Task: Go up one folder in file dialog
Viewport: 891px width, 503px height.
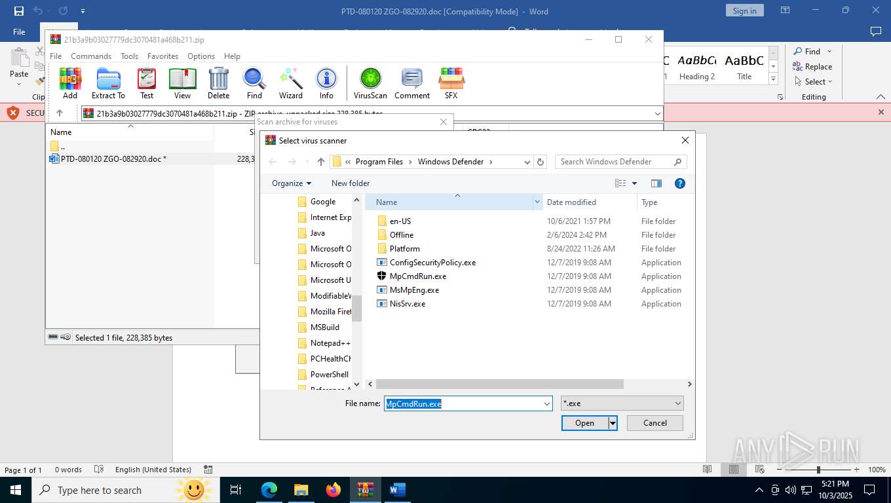Action: click(321, 162)
